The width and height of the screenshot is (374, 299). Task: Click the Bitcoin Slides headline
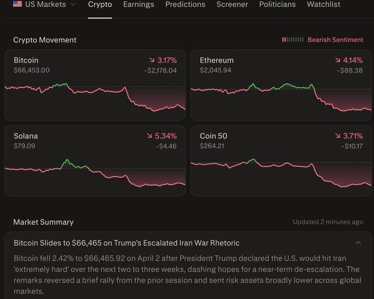127,243
